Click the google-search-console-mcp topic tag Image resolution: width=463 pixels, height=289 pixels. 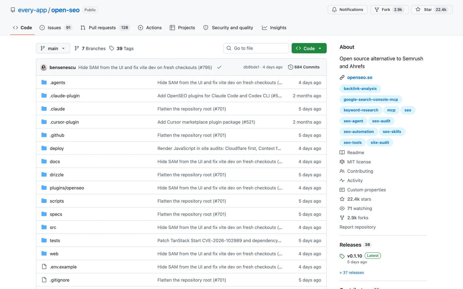371,99
